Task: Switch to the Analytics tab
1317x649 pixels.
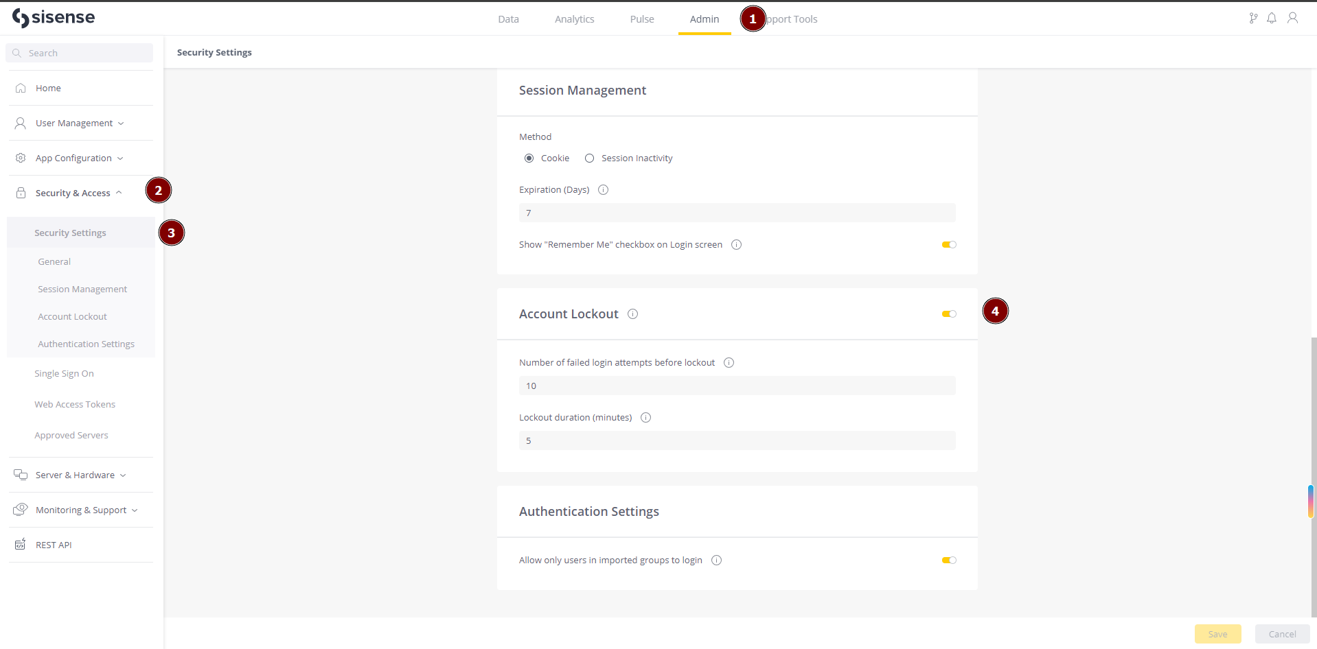Action: point(574,19)
